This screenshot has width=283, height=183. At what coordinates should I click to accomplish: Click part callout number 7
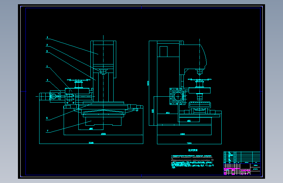(47, 131)
